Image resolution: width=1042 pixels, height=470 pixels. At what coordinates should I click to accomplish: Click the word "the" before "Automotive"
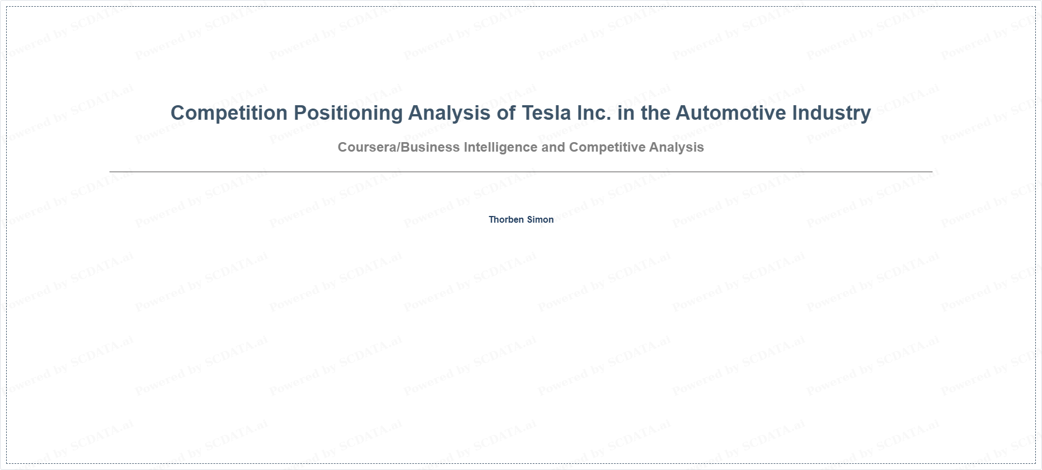[655, 112]
